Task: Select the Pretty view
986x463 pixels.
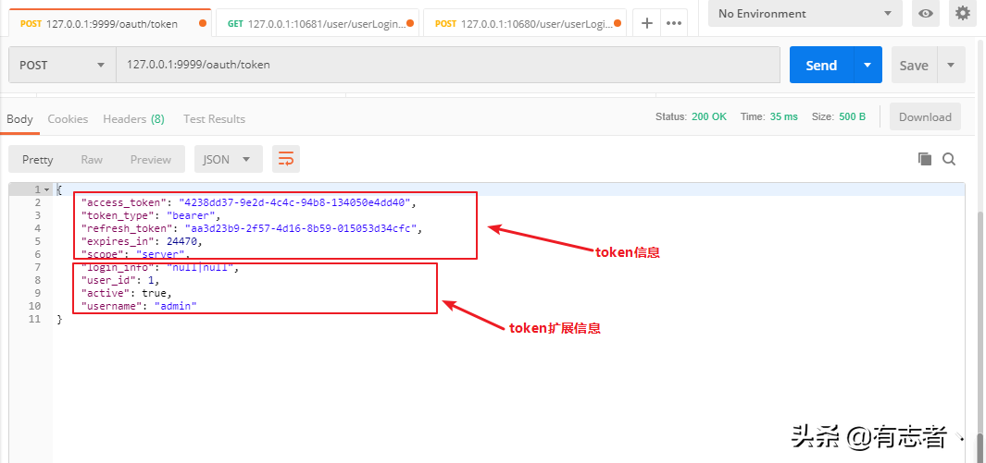Action: pos(38,159)
